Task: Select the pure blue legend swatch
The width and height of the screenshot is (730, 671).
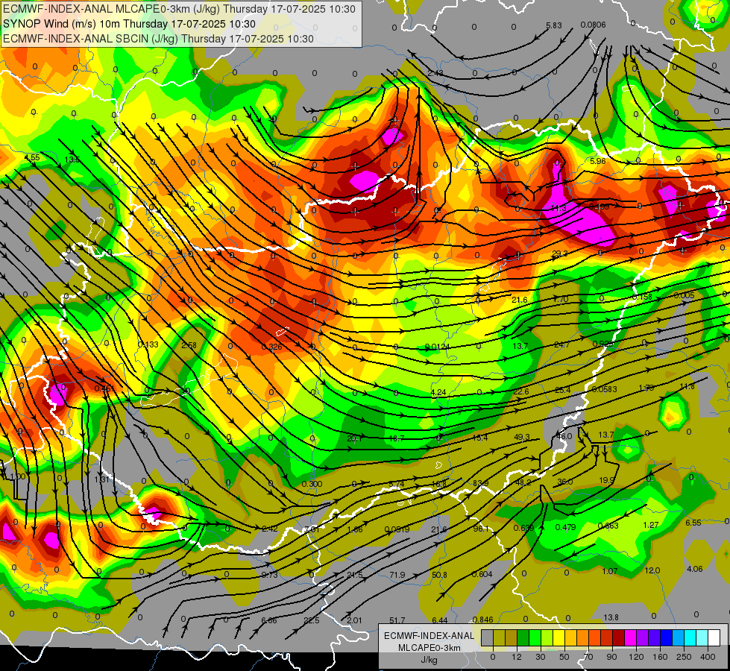Action: click(667, 637)
